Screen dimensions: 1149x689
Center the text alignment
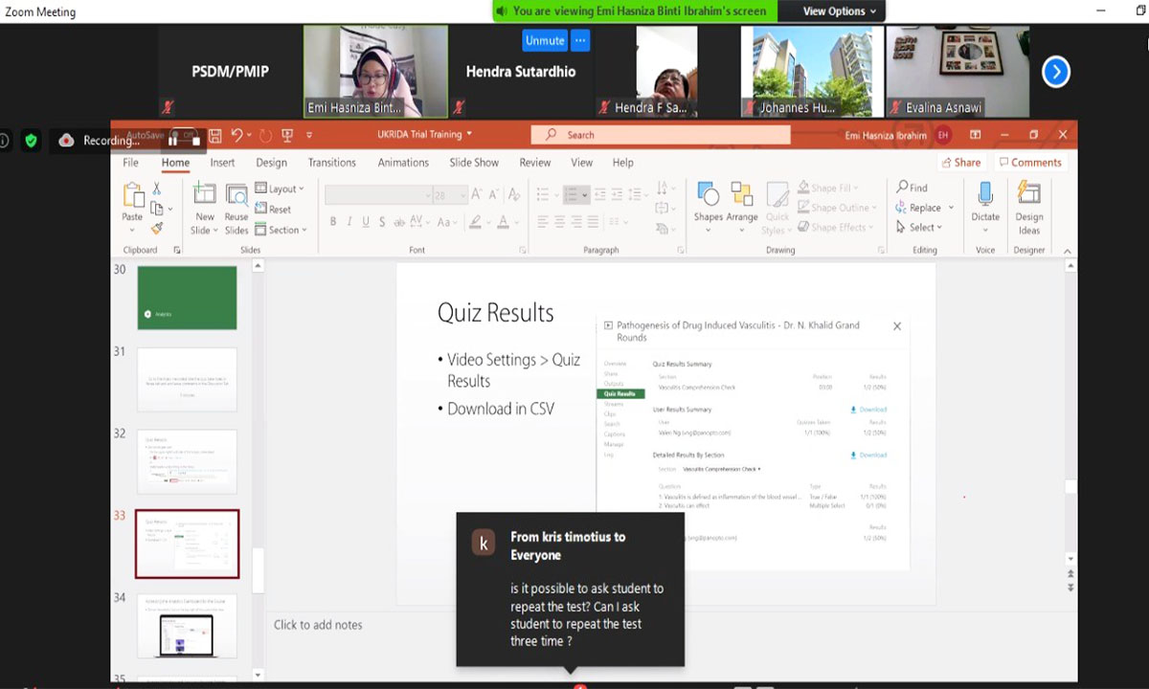[x=560, y=222]
